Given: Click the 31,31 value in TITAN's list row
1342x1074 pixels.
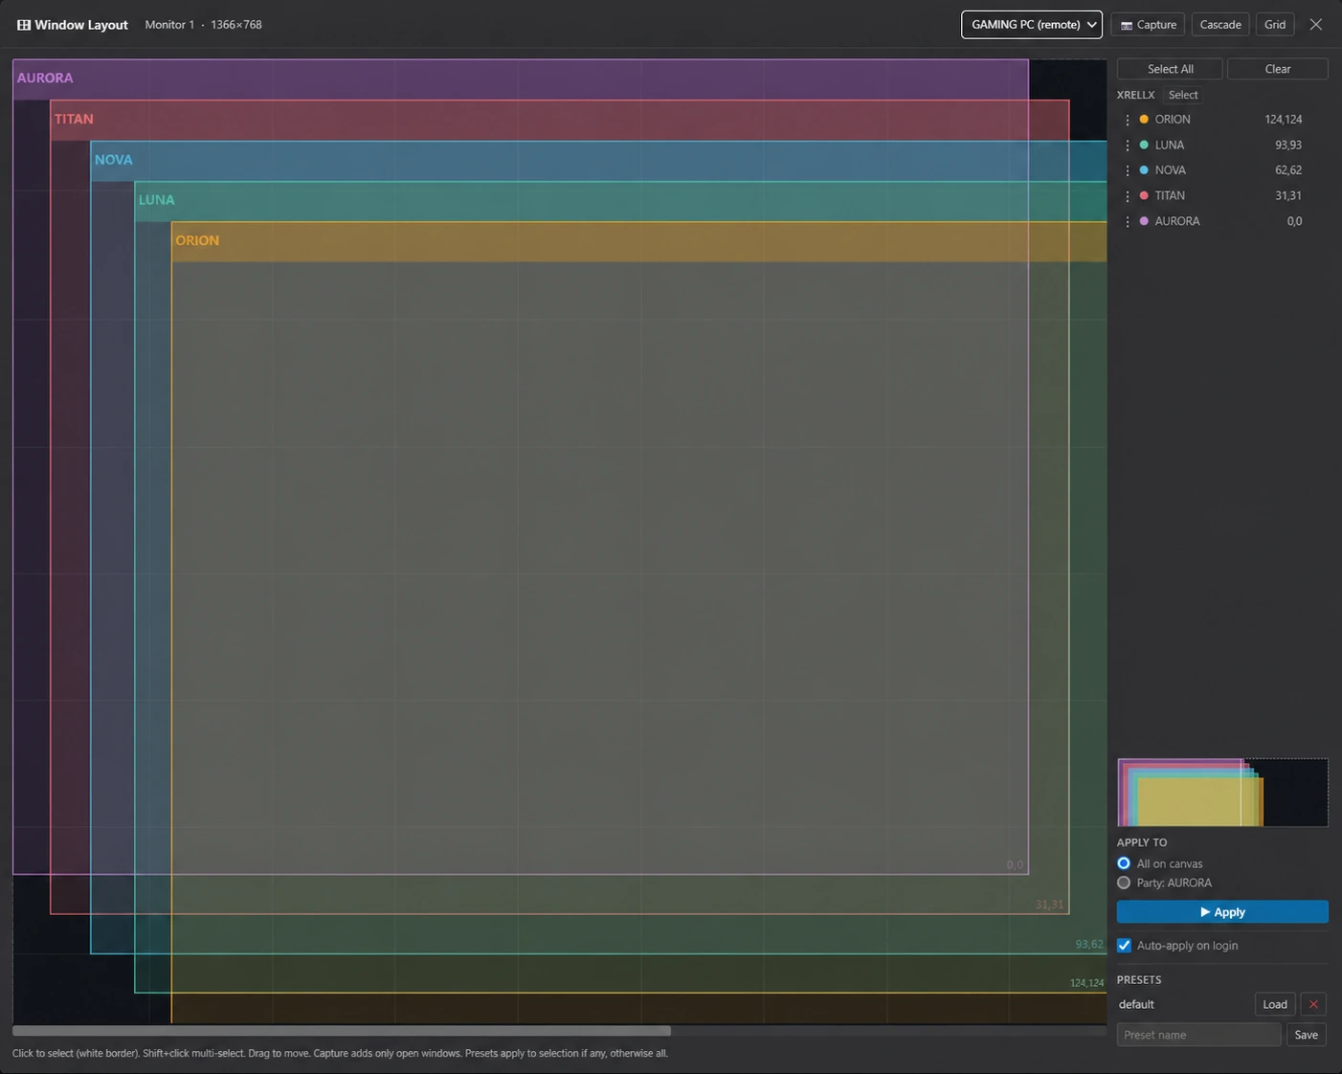Looking at the screenshot, I should [1288, 195].
